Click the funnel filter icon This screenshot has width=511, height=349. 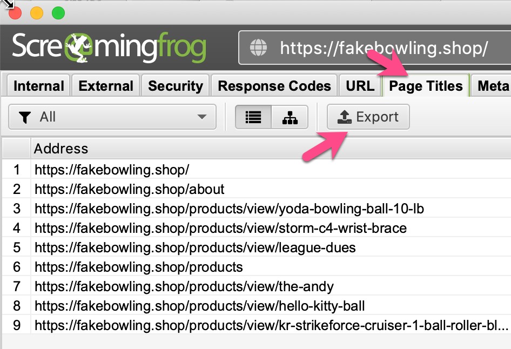[25, 117]
